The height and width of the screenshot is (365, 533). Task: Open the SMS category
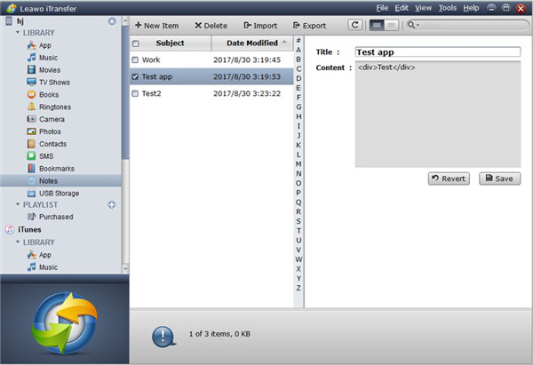tap(46, 156)
